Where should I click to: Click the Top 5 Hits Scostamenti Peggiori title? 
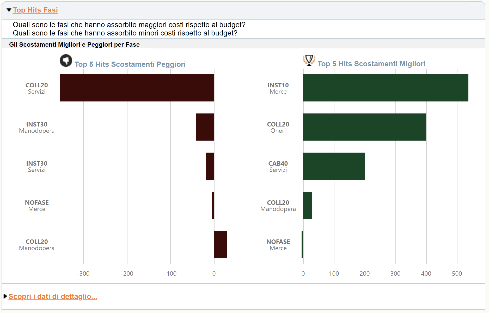tap(130, 64)
